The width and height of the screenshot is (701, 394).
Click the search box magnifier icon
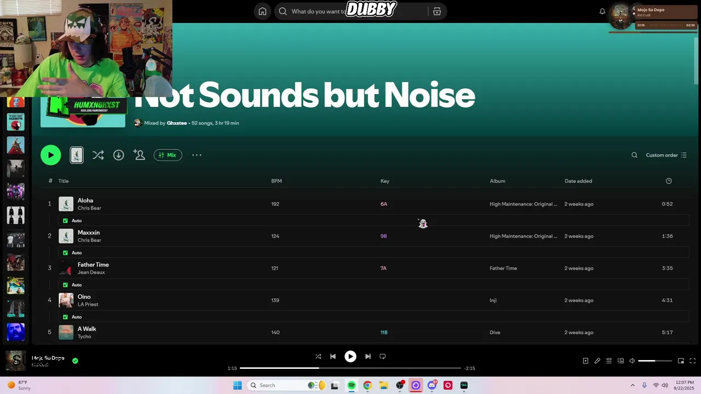click(x=283, y=11)
